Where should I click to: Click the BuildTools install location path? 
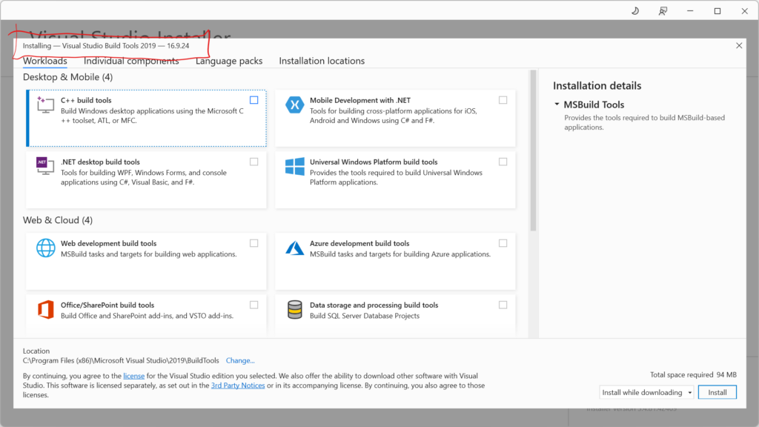[x=121, y=361]
